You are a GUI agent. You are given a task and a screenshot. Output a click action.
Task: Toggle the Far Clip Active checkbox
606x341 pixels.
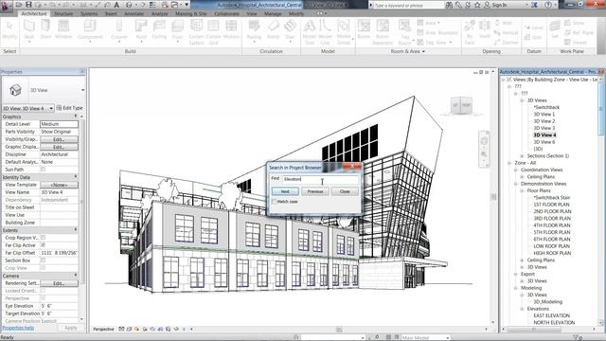43,245
